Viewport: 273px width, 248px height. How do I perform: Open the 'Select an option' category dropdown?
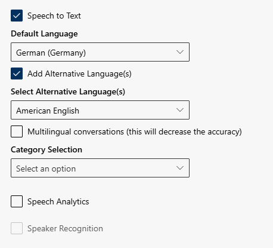(100, 168)
